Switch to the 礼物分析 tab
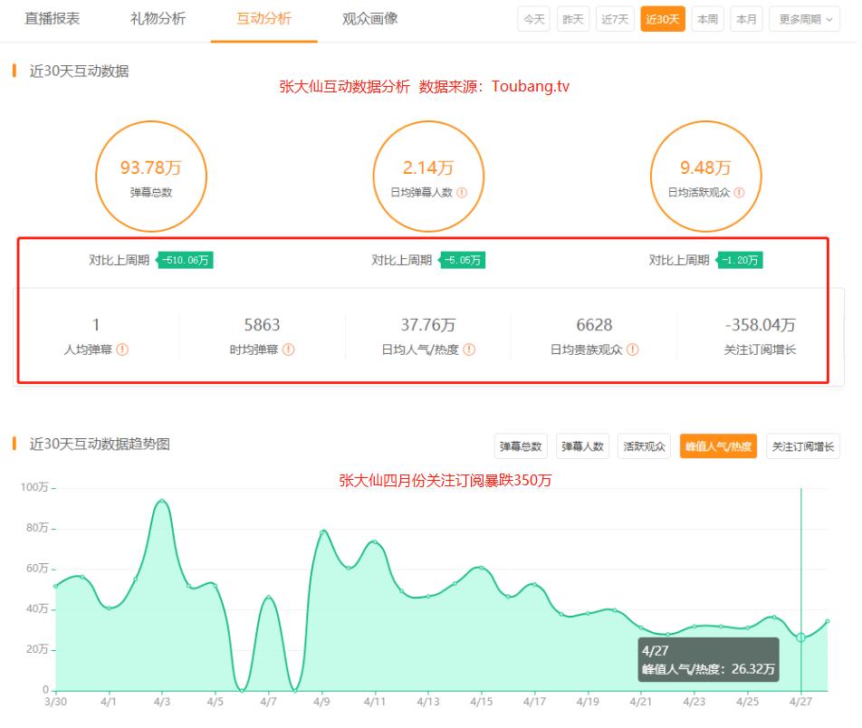This screenshot has width=862, height=728. tap(158, 18)
